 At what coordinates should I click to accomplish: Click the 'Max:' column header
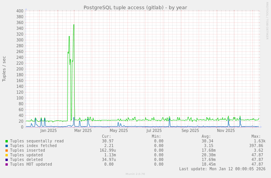(x=256, y=137)
